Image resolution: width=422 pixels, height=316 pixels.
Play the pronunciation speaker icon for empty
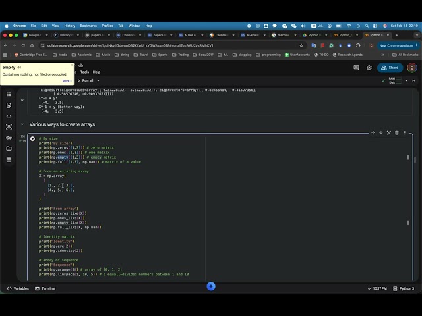point(19,67)
